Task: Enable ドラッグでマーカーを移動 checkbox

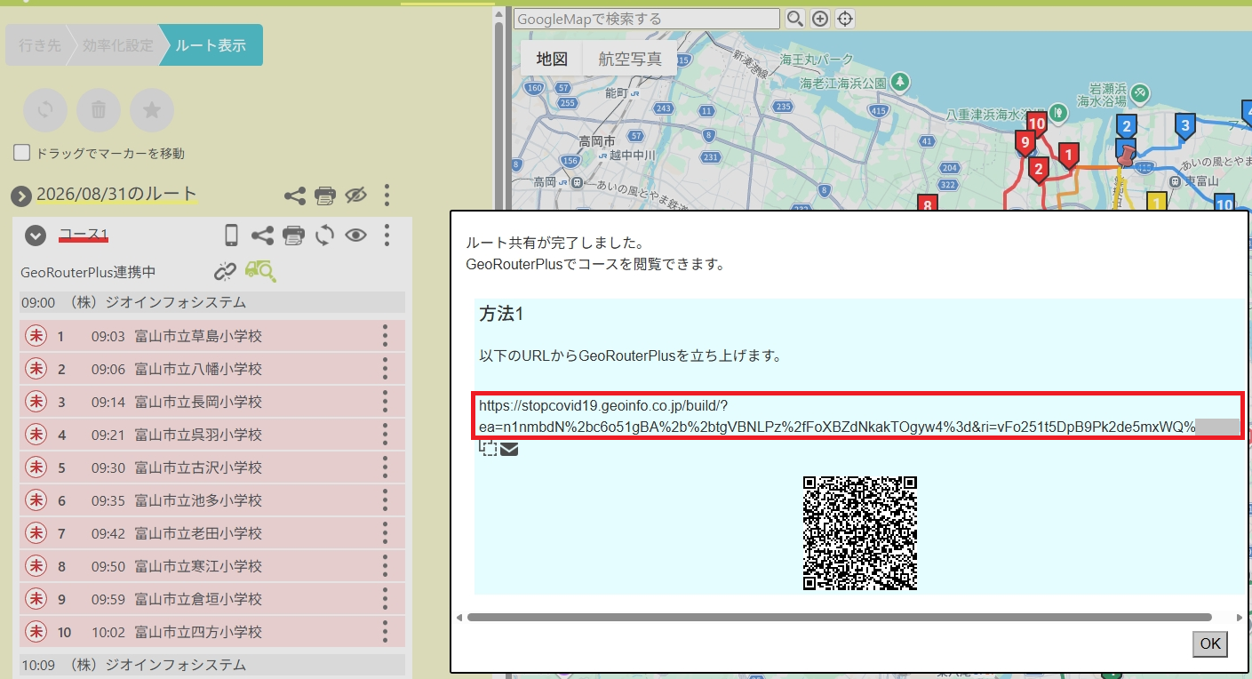Action: tap(21, 153)
